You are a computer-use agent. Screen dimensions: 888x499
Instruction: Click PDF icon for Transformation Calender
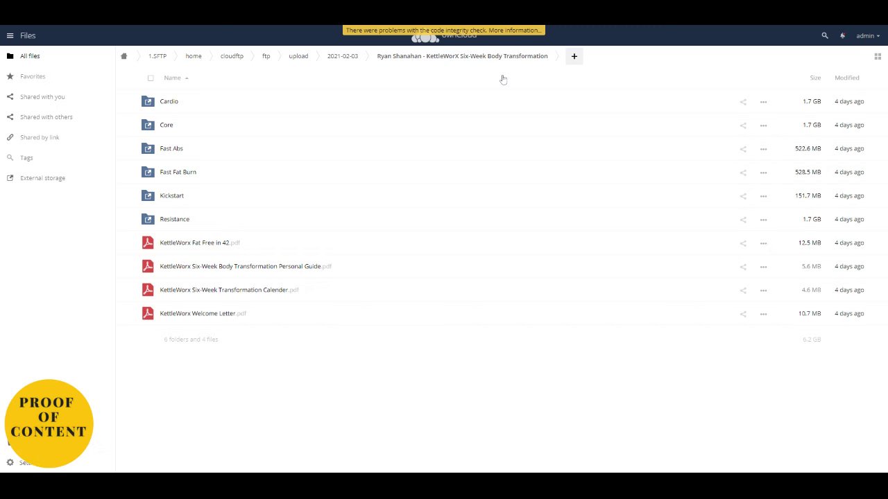[148, 290]
